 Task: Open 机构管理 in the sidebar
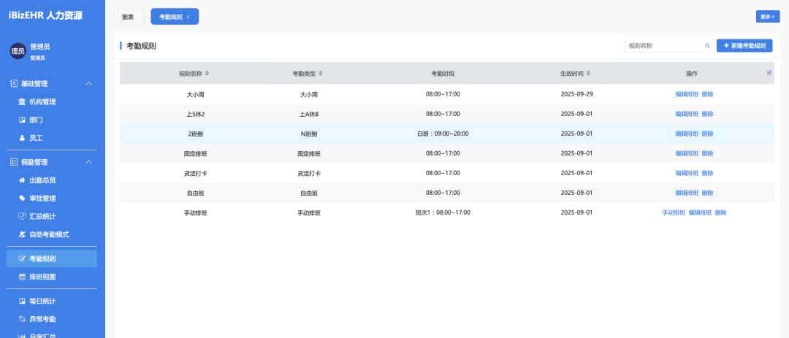coord(42,101)
